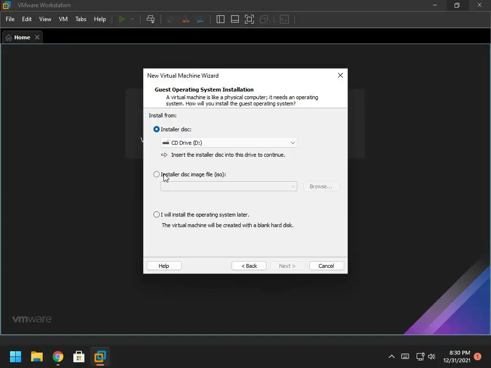Viewport: 491px width, 368px height.
Task: Click the Manage Snapshots toolbar icon
Action: pyautogui.click(x=200, y=19)
